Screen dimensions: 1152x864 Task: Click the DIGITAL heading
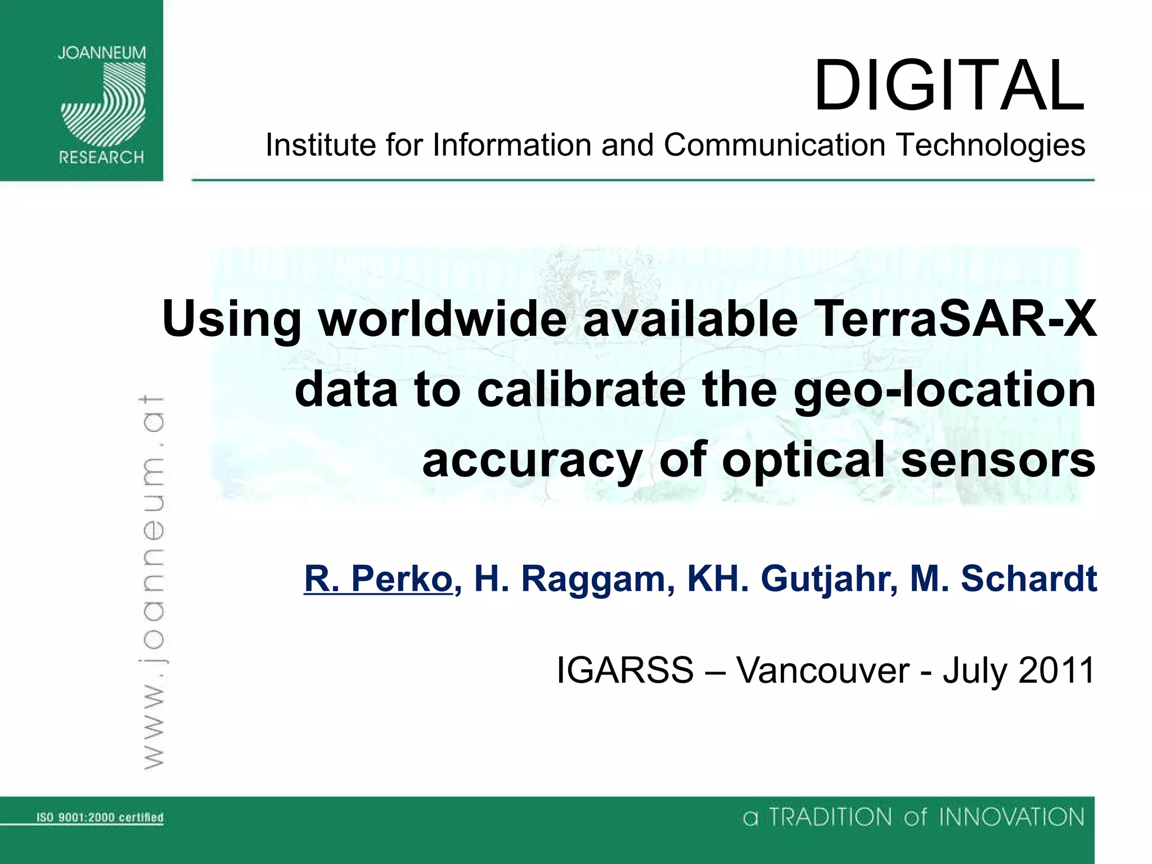tap(948, 86)
